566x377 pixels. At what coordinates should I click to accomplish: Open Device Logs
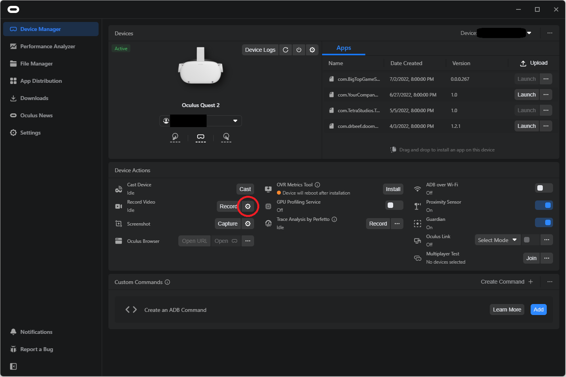pos(260,50)
